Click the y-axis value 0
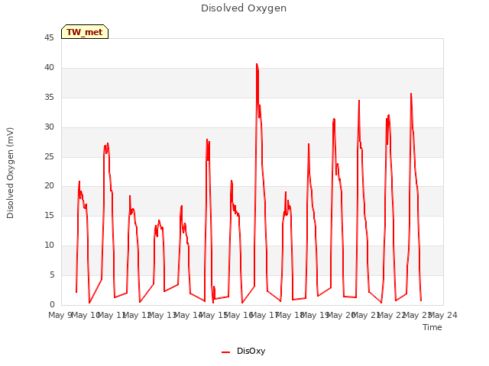Viewport: 489px width, 366px height. click(x=52, y=304)
